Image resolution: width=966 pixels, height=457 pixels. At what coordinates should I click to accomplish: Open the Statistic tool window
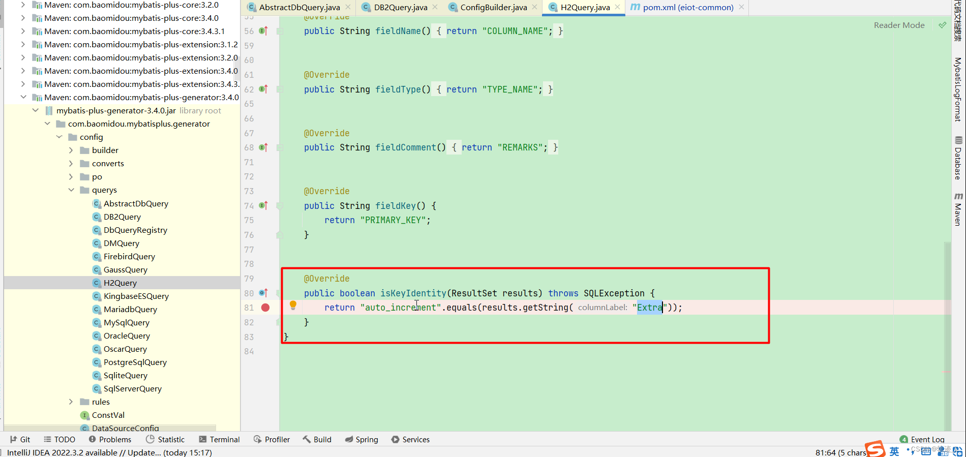[165, 439]
